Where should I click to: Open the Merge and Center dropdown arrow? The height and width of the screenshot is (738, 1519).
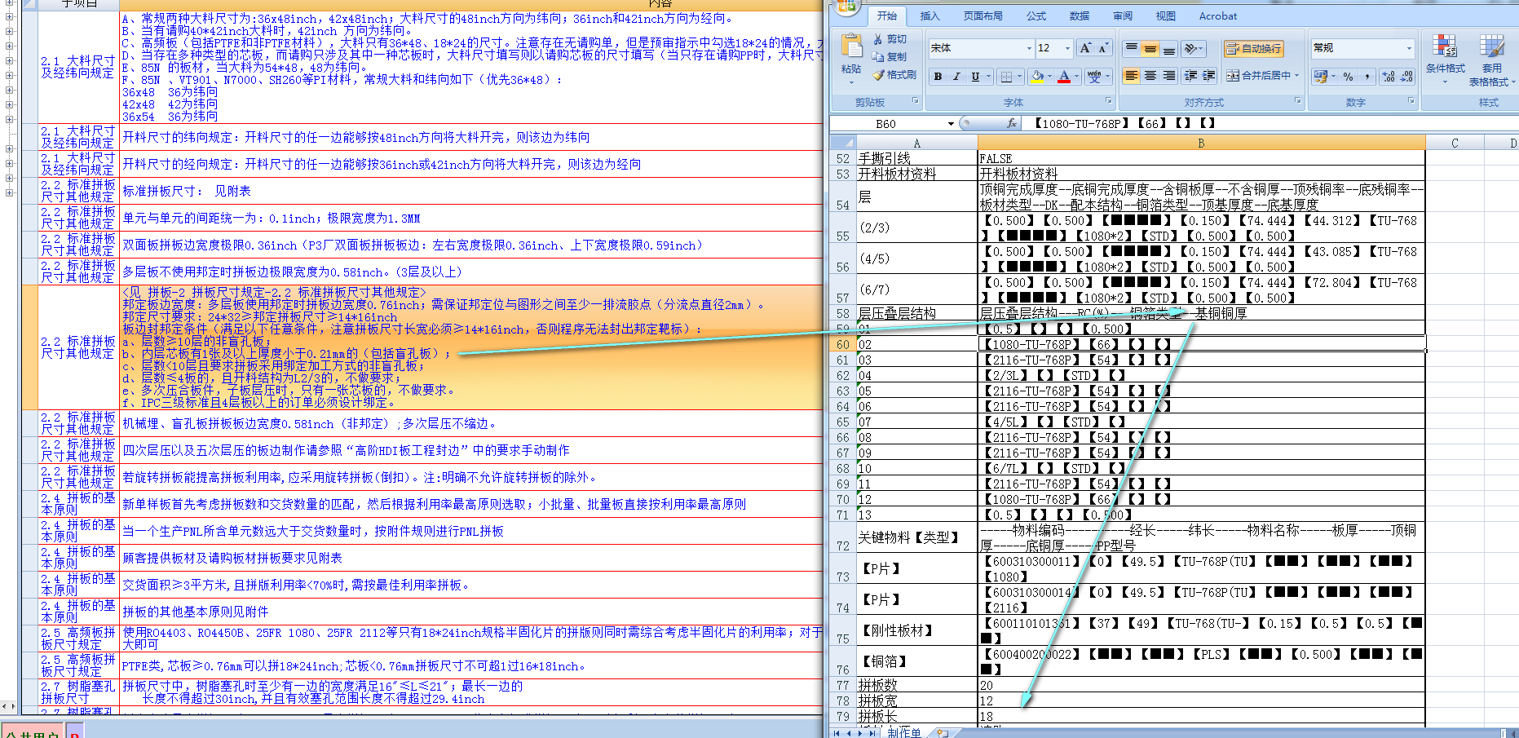coord(1297,76)
